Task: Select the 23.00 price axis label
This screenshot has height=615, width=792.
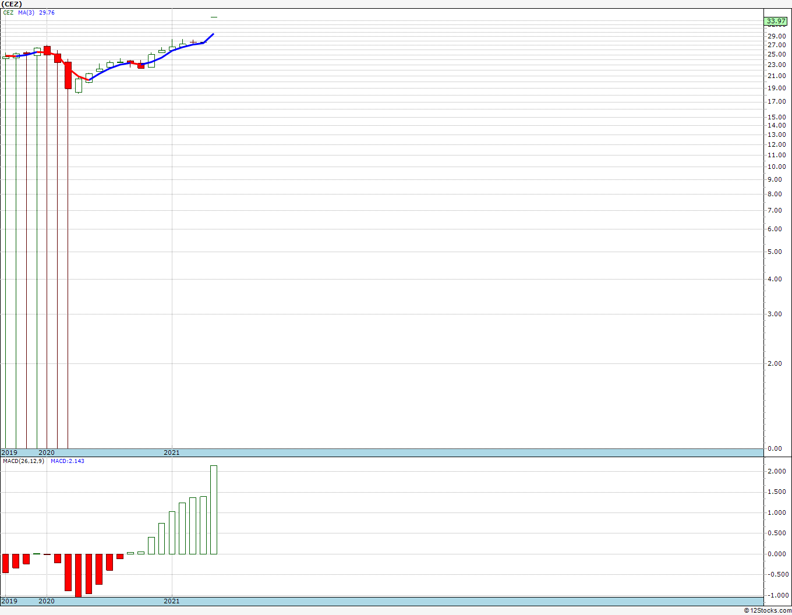Action: click(777, 65)
